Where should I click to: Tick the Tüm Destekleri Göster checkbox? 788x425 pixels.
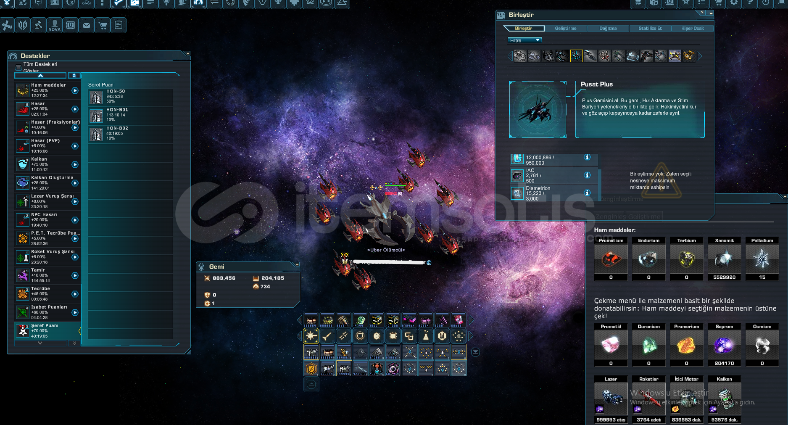coord(18,67)
